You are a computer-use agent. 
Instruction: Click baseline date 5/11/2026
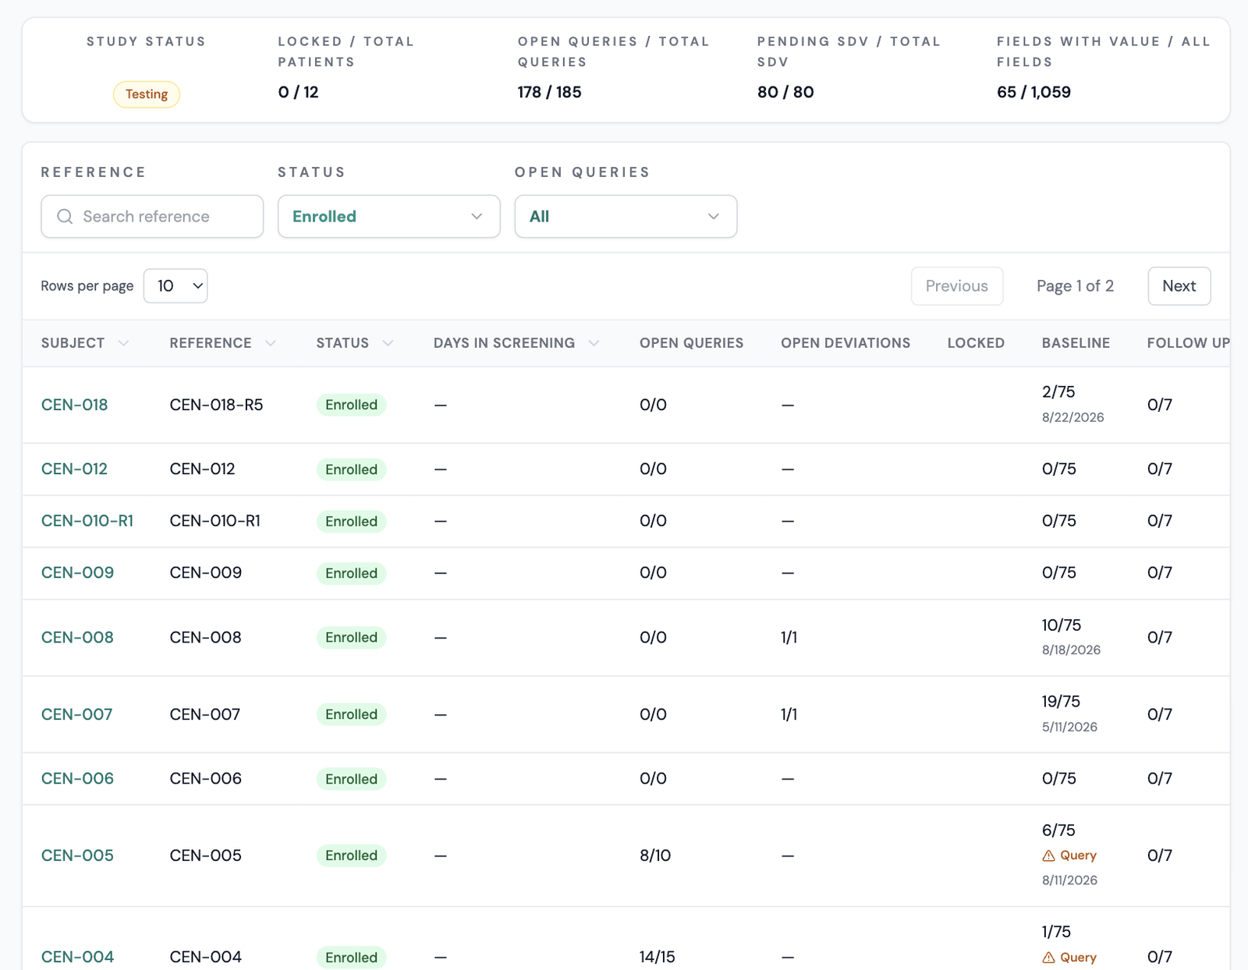tap(1069, 727)
